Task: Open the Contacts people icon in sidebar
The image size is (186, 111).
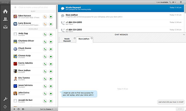Action: pyautogui.click(x=5, y=19)
